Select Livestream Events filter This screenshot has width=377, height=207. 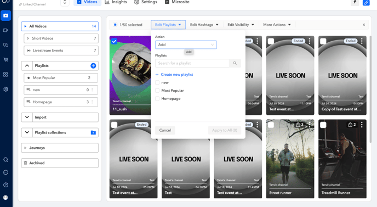coord(61,51)
